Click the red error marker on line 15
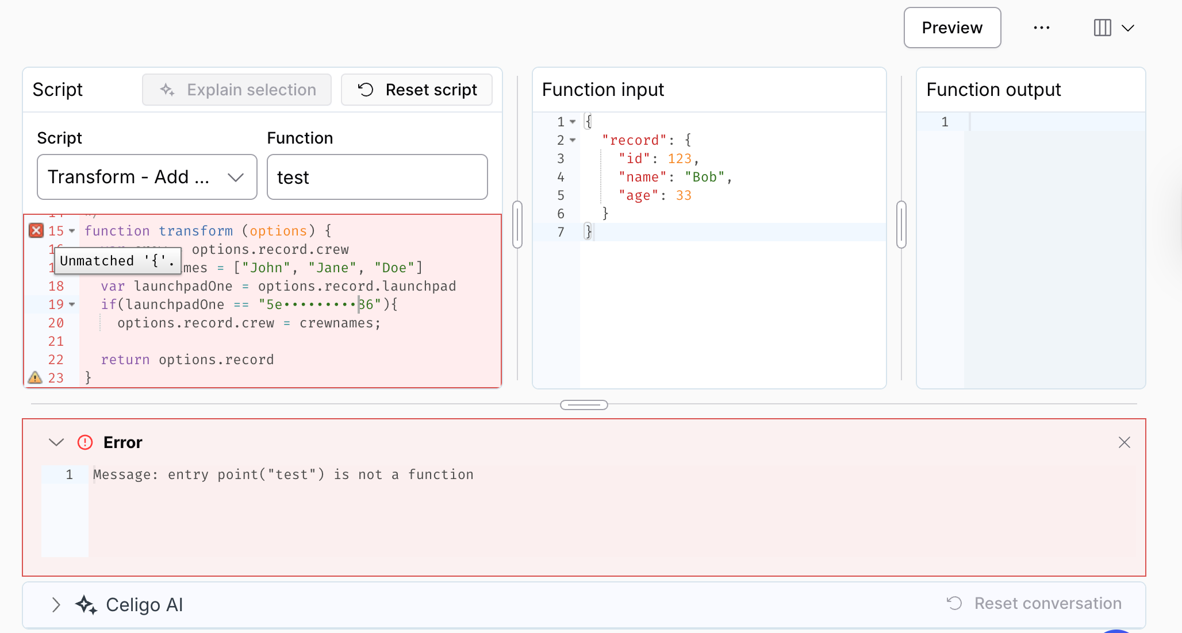Viewport: 1182px width, 633px height. [x=36, y=230]
